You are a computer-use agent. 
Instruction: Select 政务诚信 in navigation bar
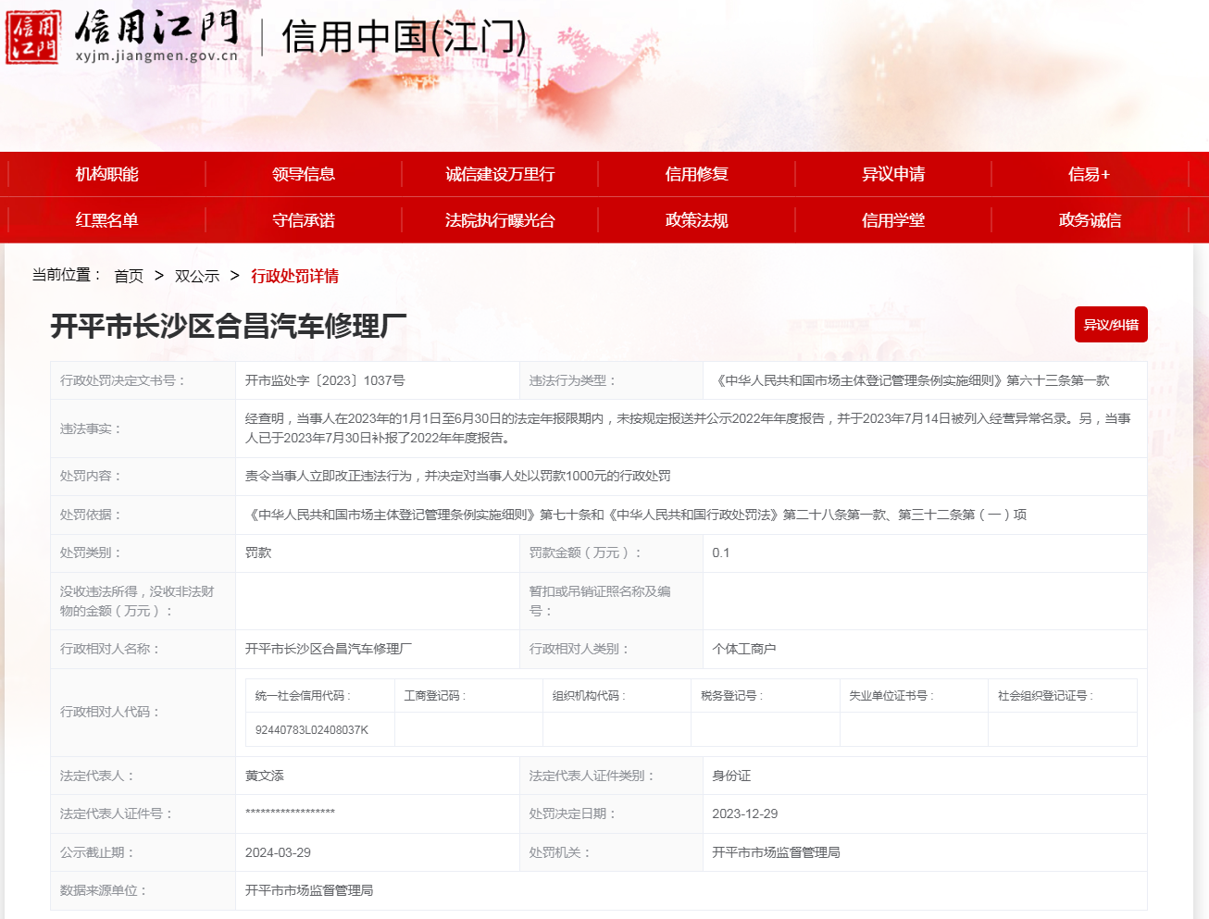coord(1089,220)
